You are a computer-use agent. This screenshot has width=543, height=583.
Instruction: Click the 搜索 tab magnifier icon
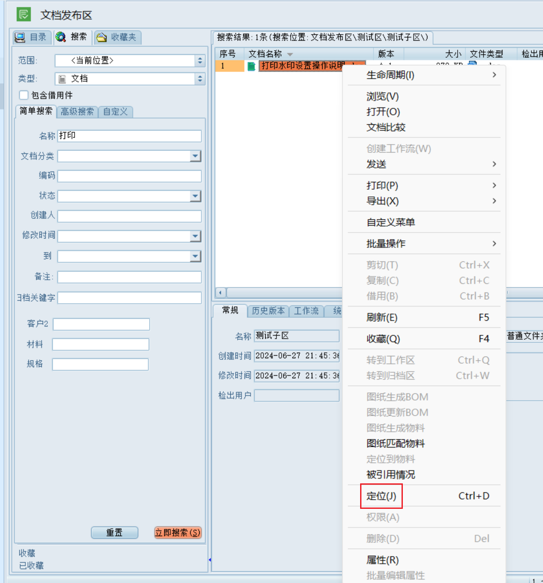point(61,38)
